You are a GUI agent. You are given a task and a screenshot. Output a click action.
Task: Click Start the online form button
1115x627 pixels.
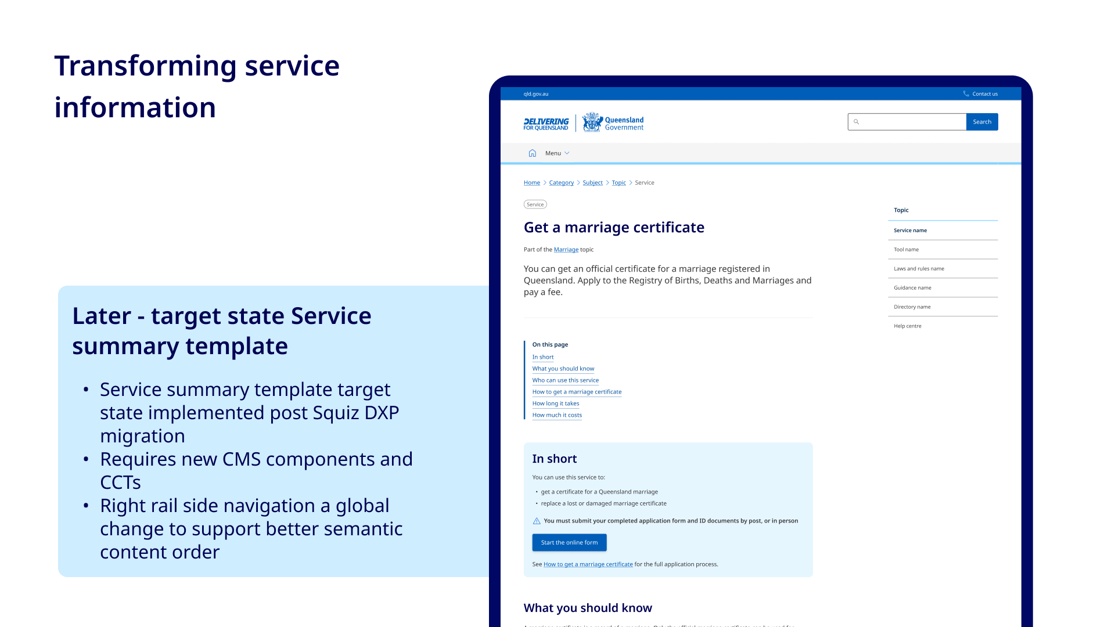(x=569, y=543)
